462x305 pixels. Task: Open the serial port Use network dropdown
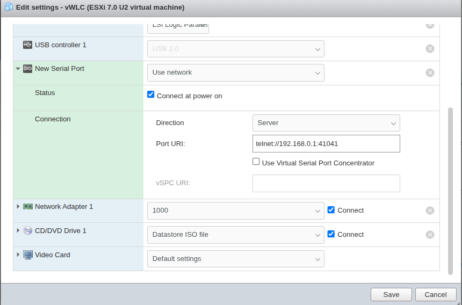tap(235, 73)
